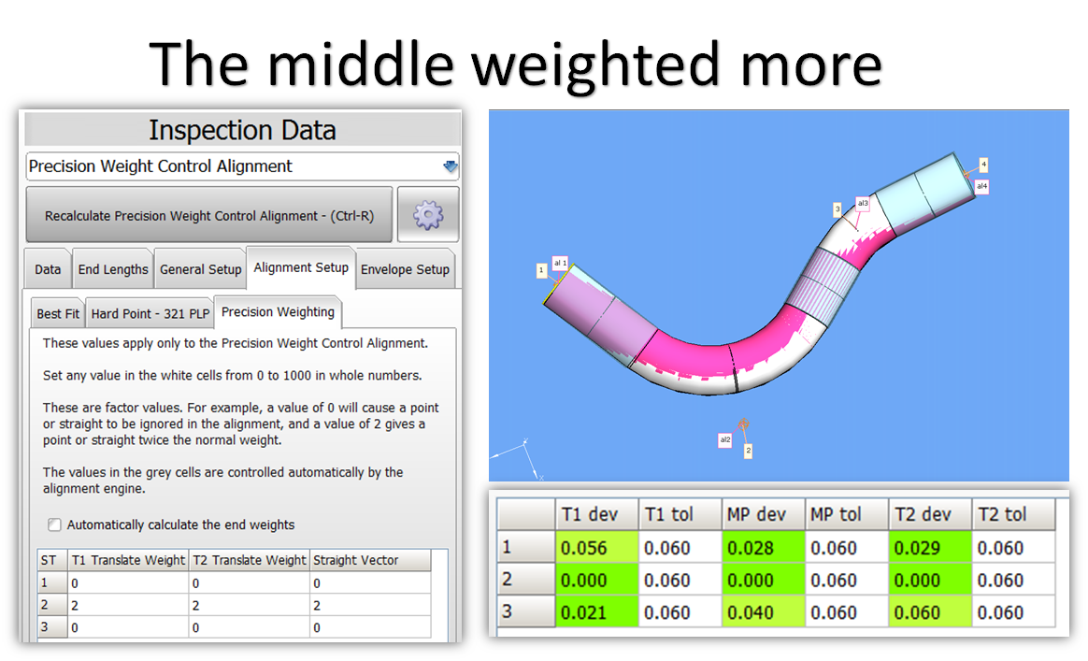Click the blue dropdown arrow icon
Viewport: 1088px width, 661px height.
450,166
